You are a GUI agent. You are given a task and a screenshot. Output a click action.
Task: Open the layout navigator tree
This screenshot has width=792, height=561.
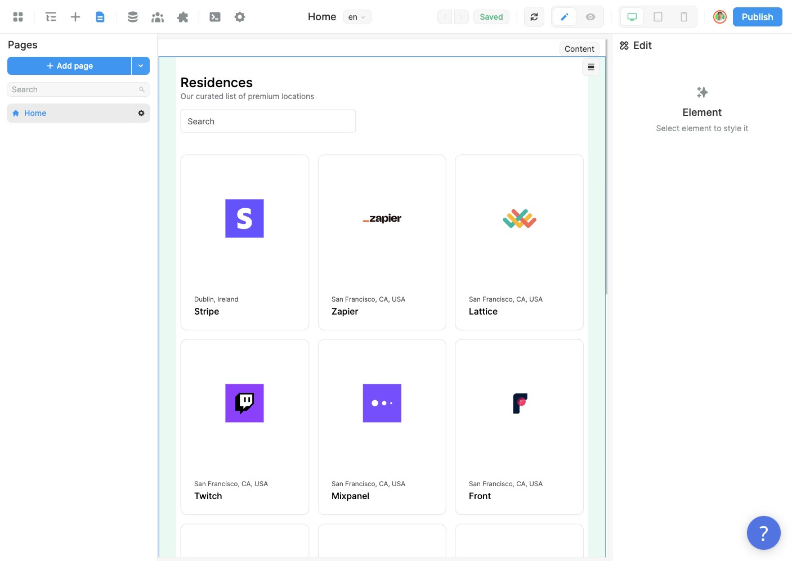[x=51, y=17]
